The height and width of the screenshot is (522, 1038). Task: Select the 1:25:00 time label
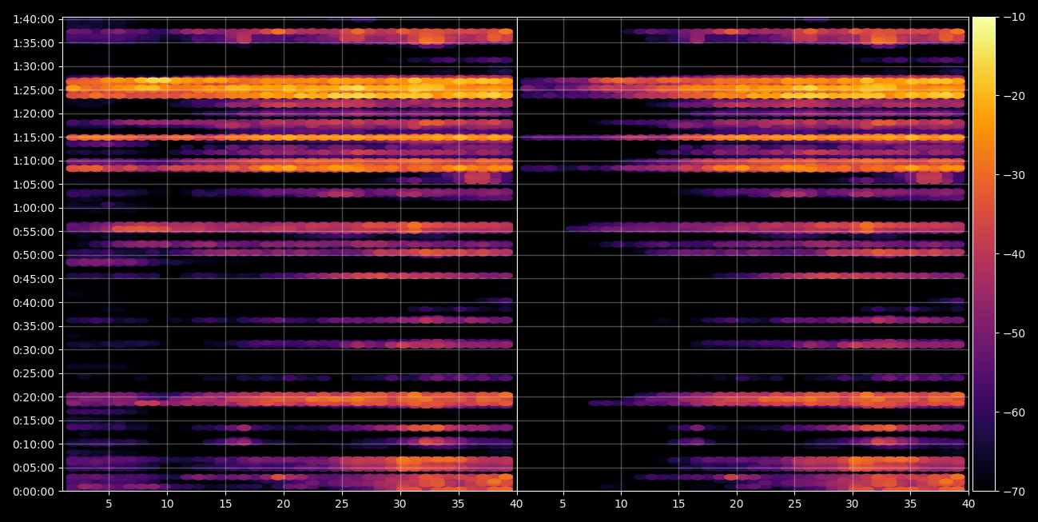click(x=34, y=90)
